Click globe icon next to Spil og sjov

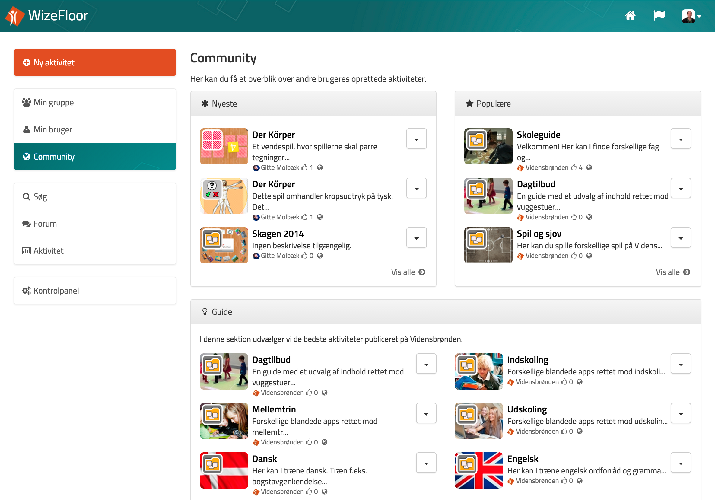point(589,256)
